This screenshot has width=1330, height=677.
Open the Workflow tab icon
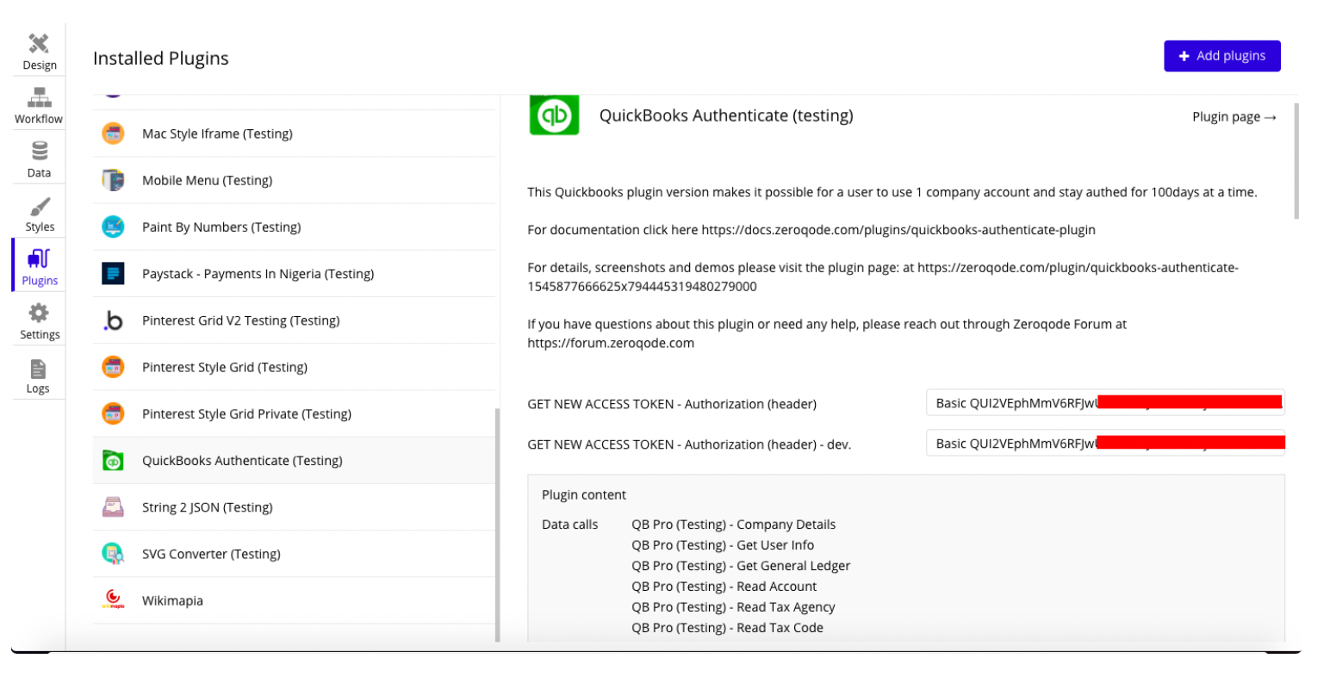[x=39, y=98]
